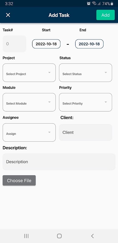Tap the Choose File button
Image resolution: width=118 pixels, height=243 pixels.
19,180
